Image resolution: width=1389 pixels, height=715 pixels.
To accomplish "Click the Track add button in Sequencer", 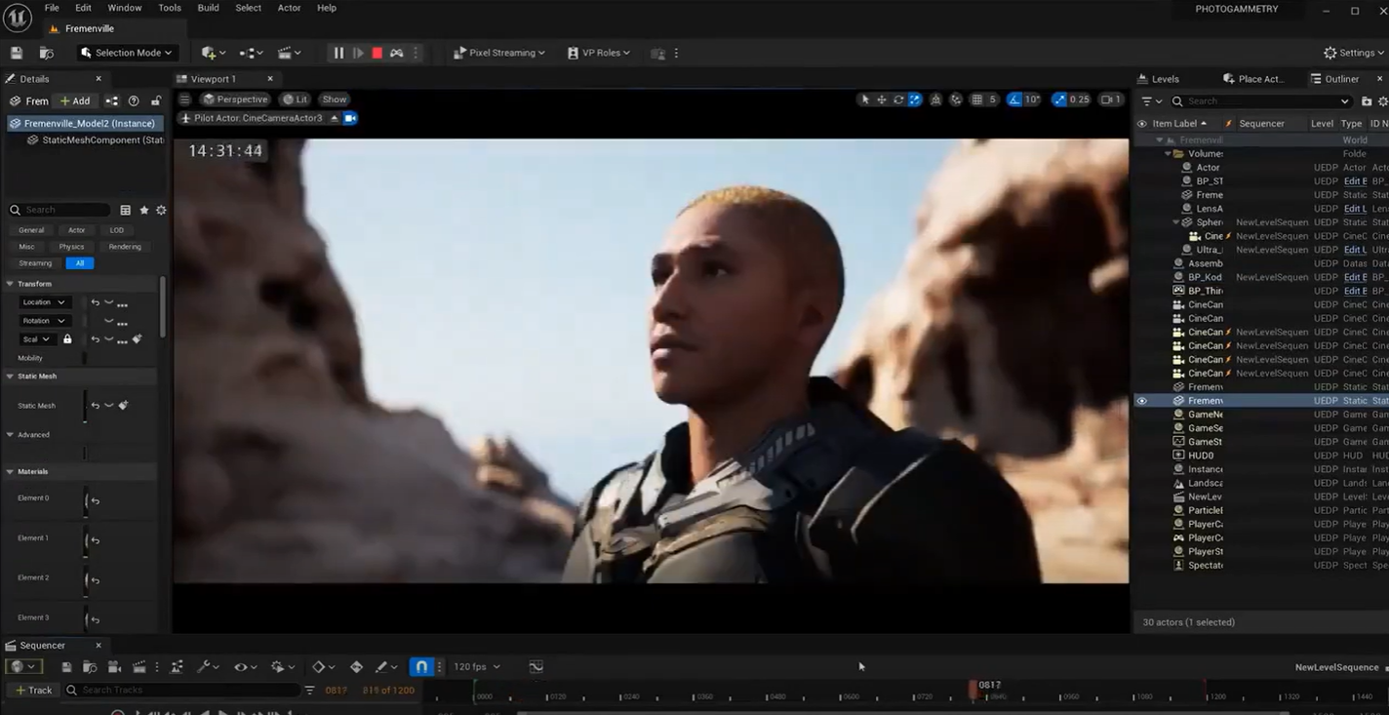I will click(34, 691).
